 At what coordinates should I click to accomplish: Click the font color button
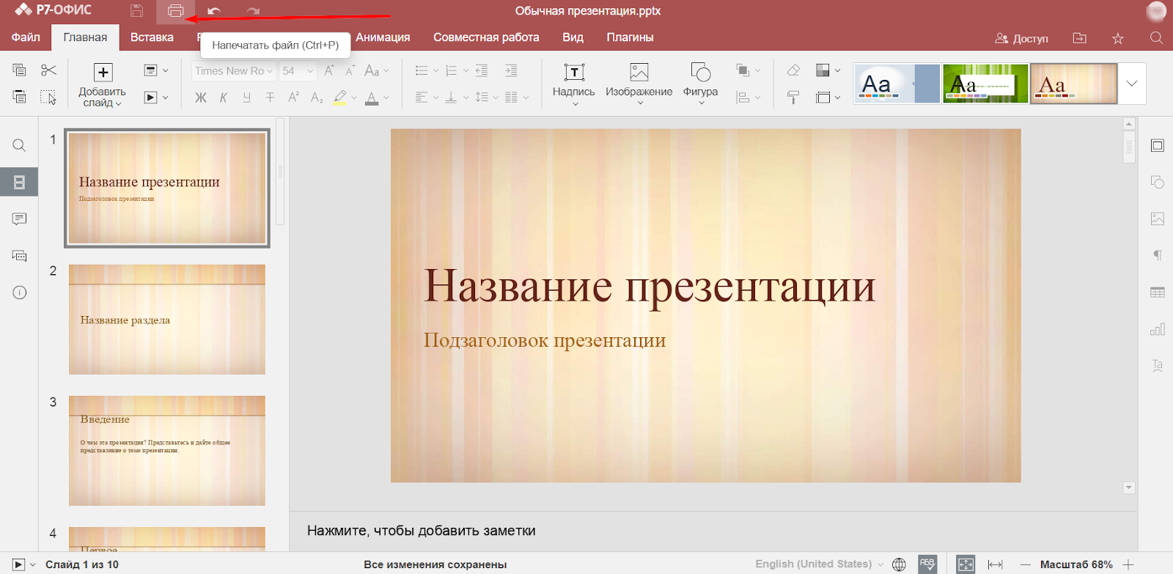point(372,97)
